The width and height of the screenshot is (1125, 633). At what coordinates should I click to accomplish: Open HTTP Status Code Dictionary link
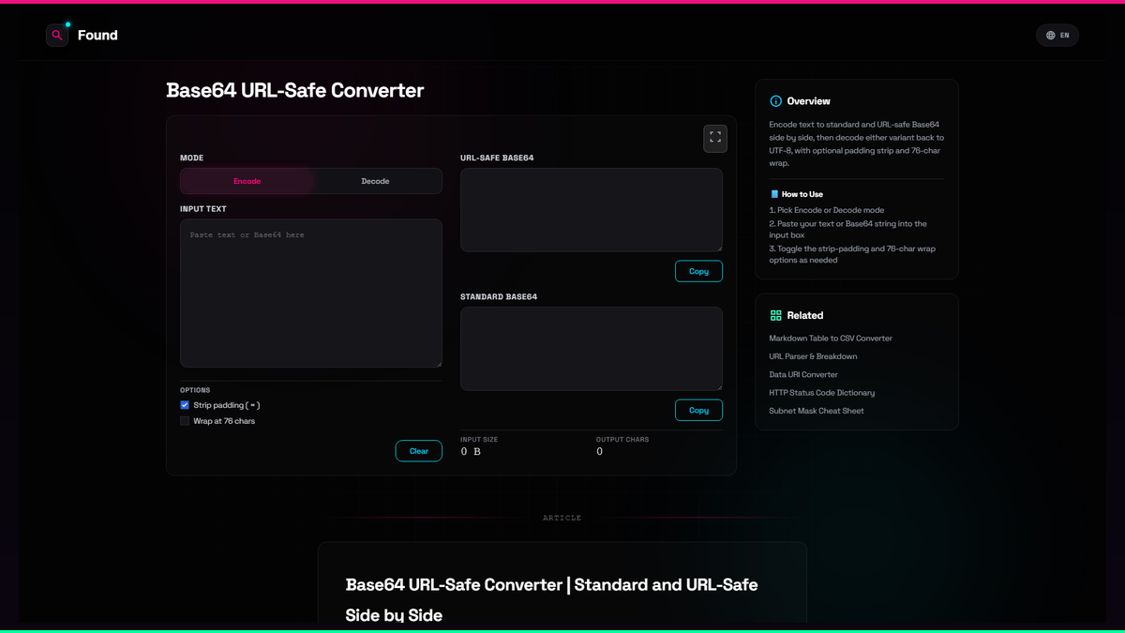[821, 393]
